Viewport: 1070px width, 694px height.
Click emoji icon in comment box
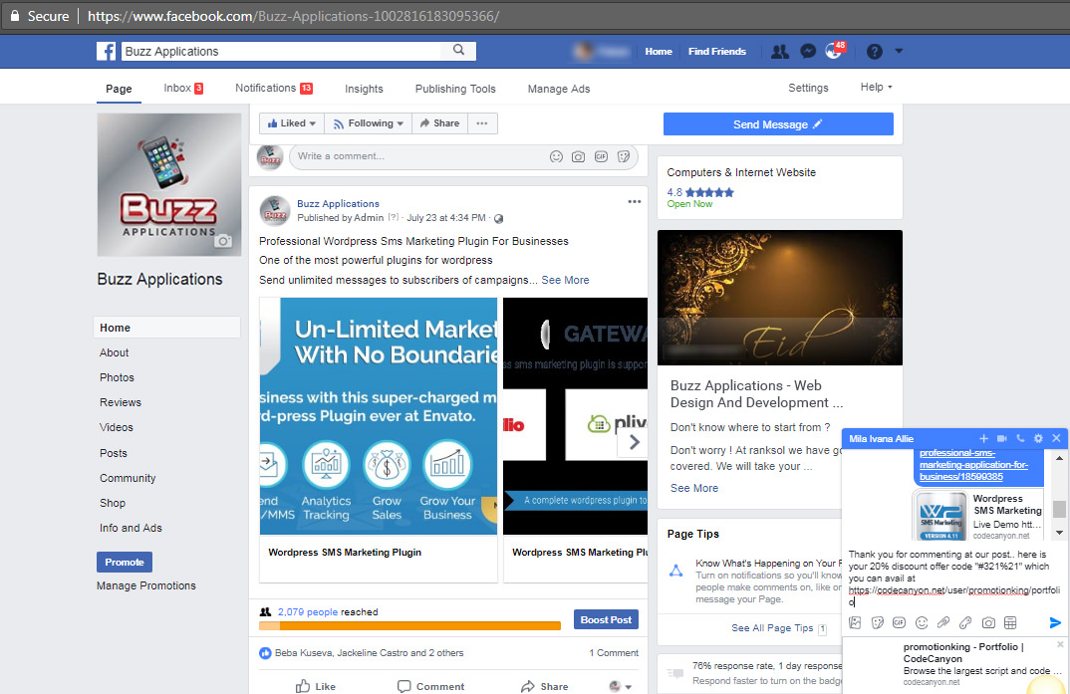click(x=556, y=156)
